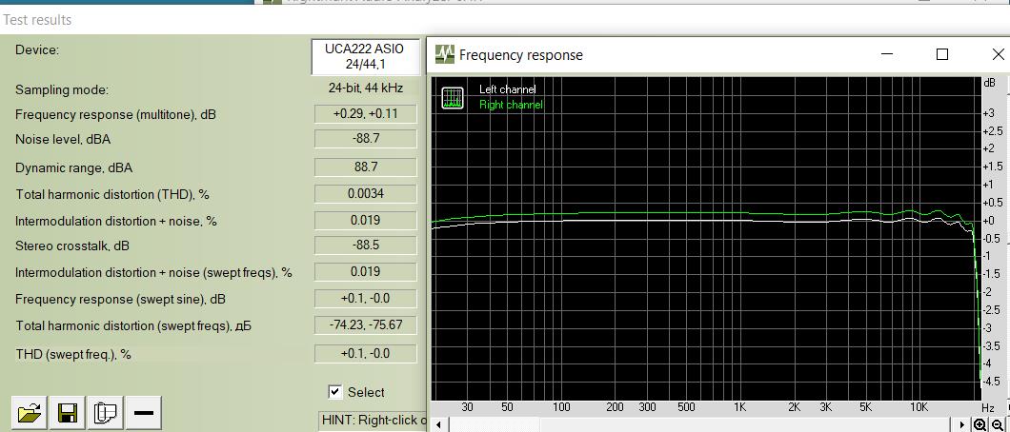
Task: Open a saved results file with the folder icon
Action: click(29, 413)
